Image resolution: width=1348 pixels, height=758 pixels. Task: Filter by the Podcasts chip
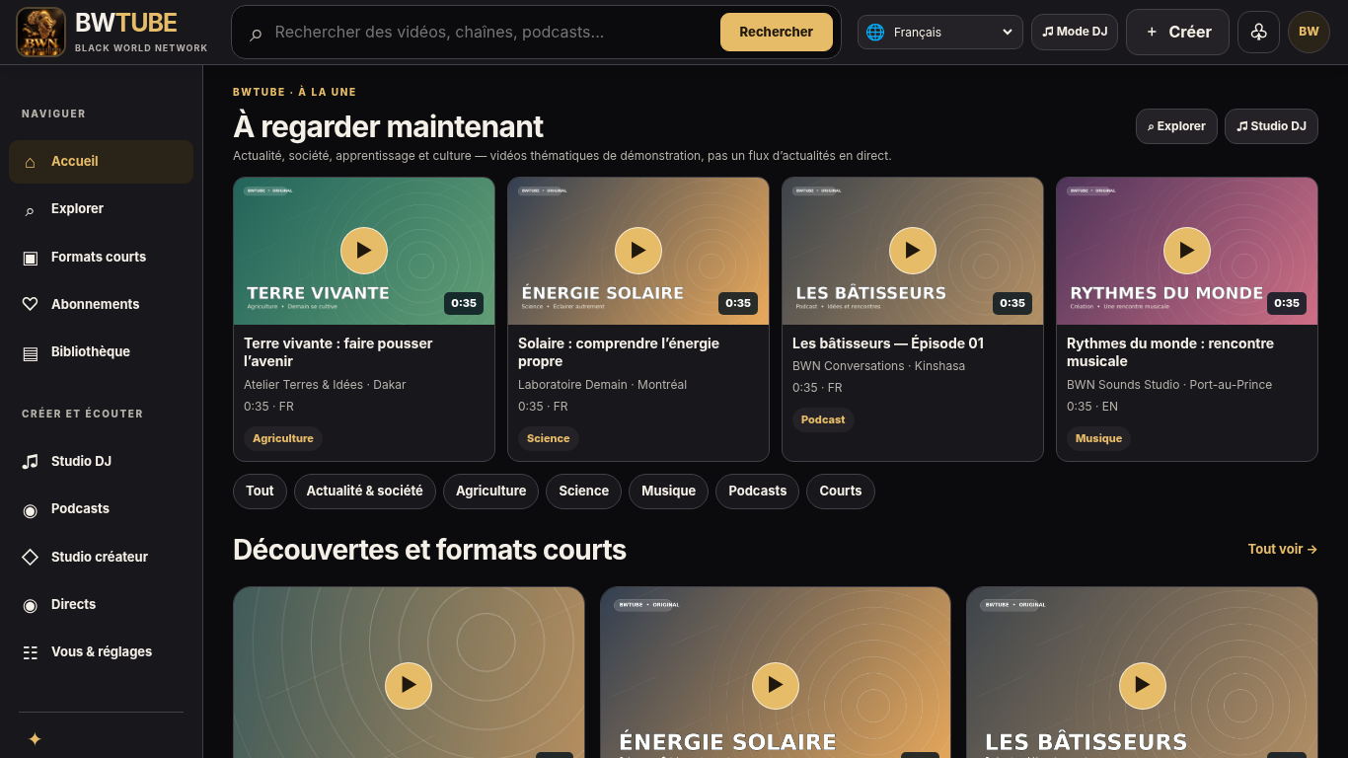pyautogui.click(x=757, y=491)
